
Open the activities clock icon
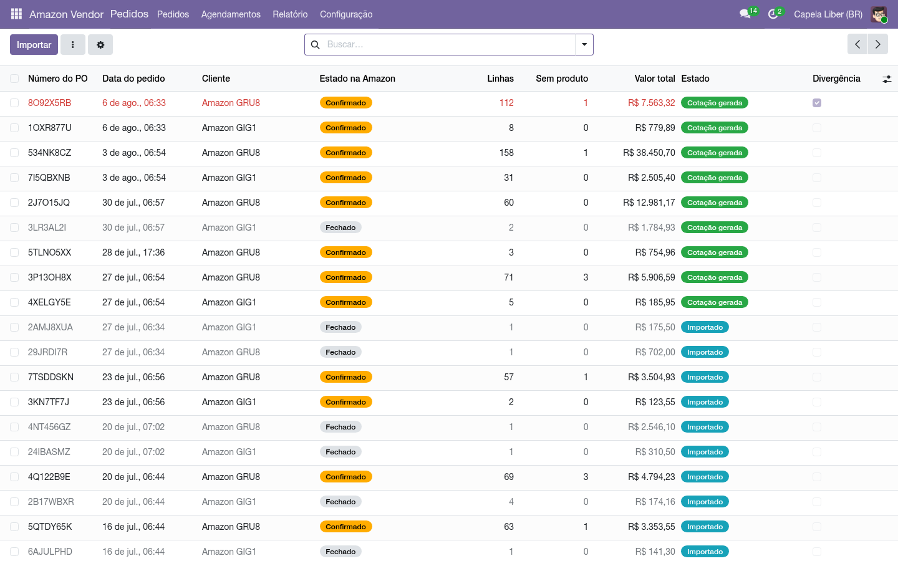coord(773,14)
